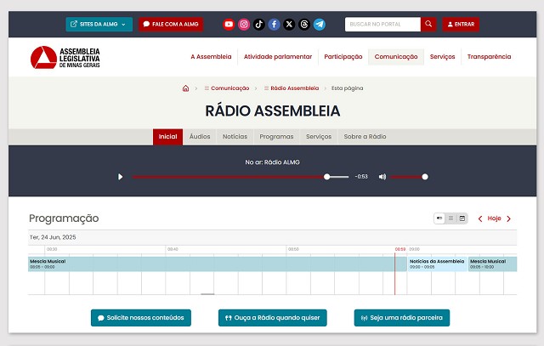Open the Threads icon in top bar

tap(304, 25)
